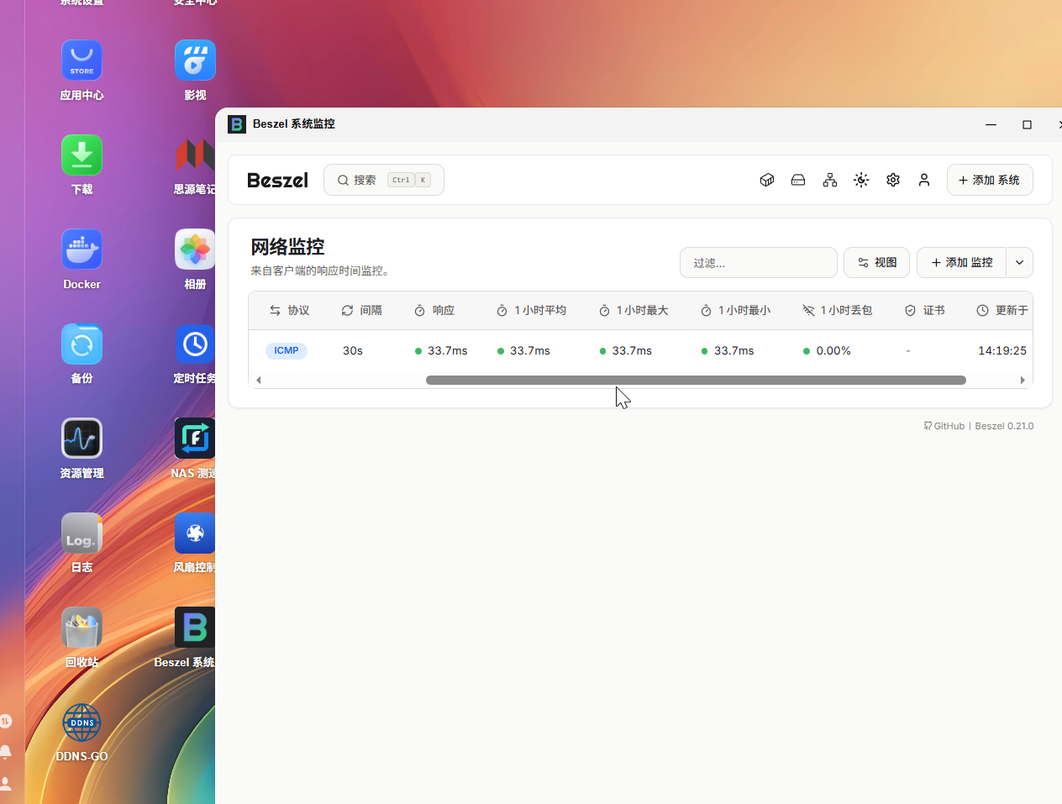Image resolution: width=1062 pixels, height=804 pixels.
Task: Click the ICMP protocol badge
Action: pyautogui.click(x=286, y=350)
